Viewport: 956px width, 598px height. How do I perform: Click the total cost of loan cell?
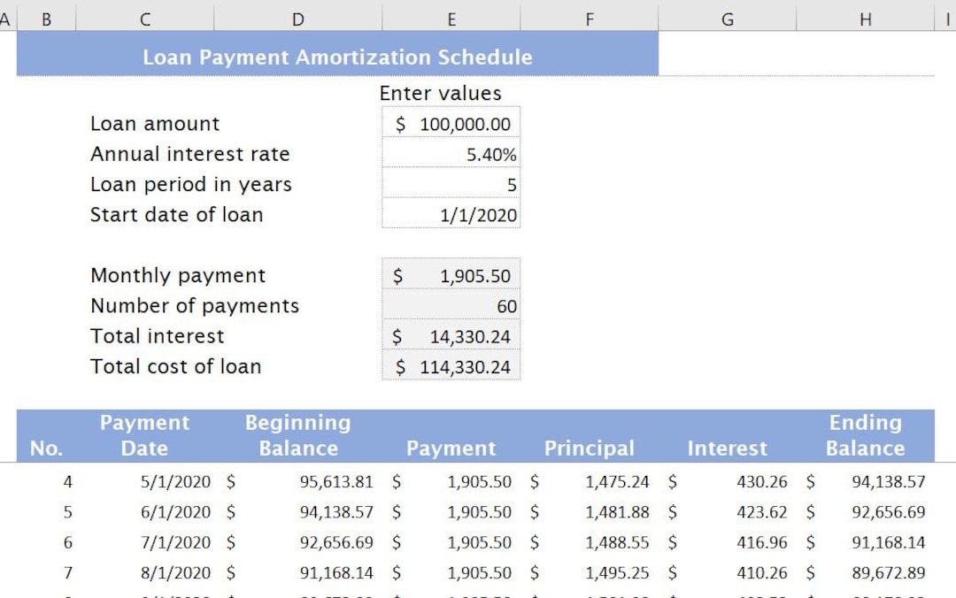point(451,366)
